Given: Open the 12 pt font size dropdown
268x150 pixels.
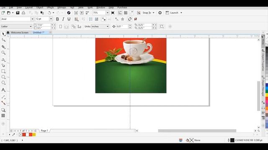Looking at the screenshot, I should tap(51, 19).
